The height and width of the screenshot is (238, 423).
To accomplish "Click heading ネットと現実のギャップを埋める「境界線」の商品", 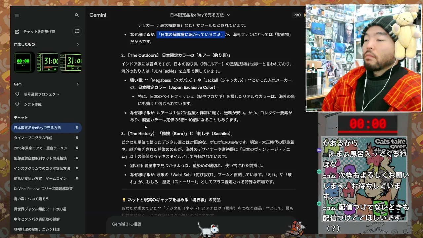I will (174, 200).
